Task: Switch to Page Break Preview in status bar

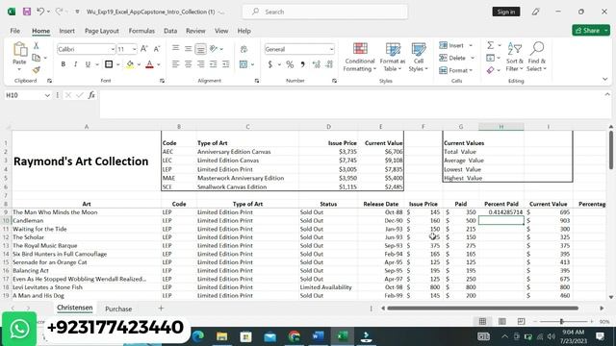Action: [x=522, y=321]
